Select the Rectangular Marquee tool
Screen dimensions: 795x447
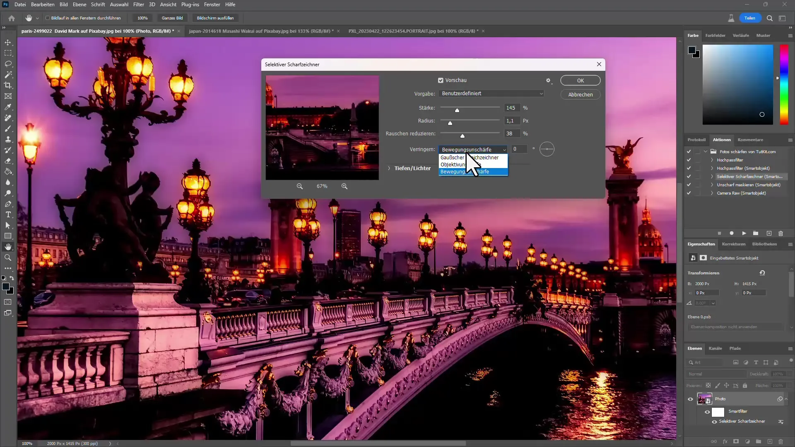click(x=8, y=53)
